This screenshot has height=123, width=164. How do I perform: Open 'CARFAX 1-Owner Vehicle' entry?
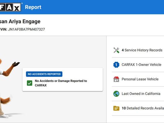[138, 65]
